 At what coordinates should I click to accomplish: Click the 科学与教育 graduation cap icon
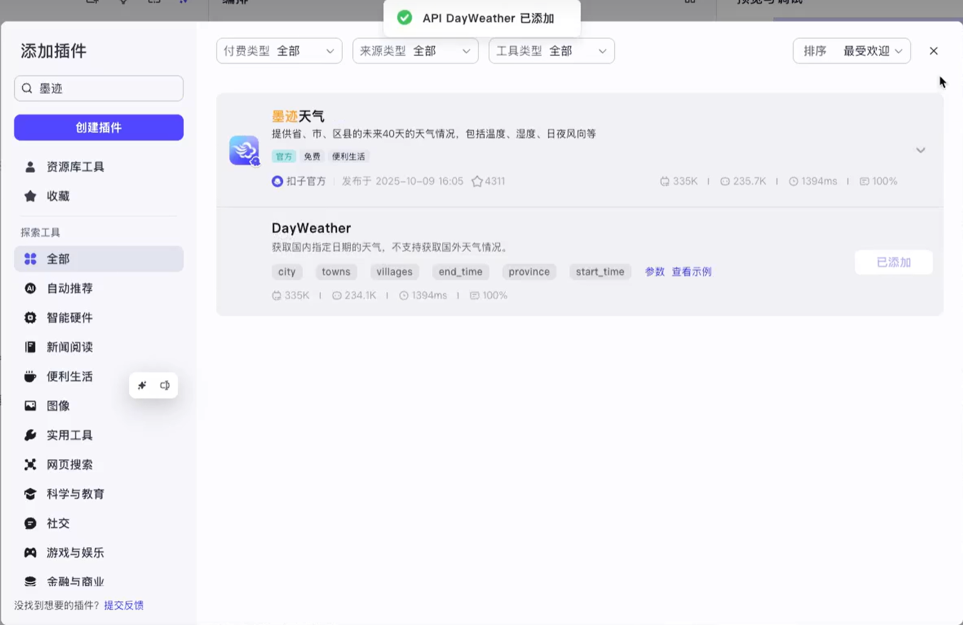30,494
